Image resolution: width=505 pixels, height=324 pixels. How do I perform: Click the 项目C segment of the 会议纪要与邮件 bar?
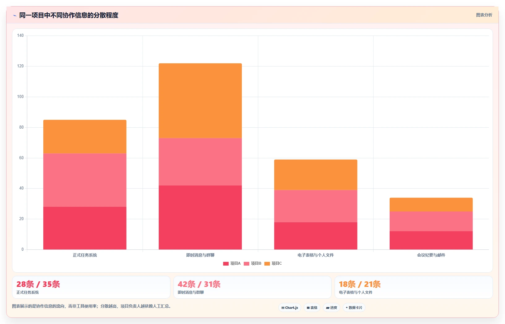point(431,205)
